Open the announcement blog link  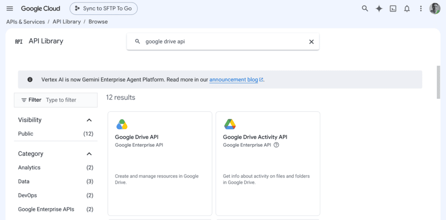pos(236,79)
